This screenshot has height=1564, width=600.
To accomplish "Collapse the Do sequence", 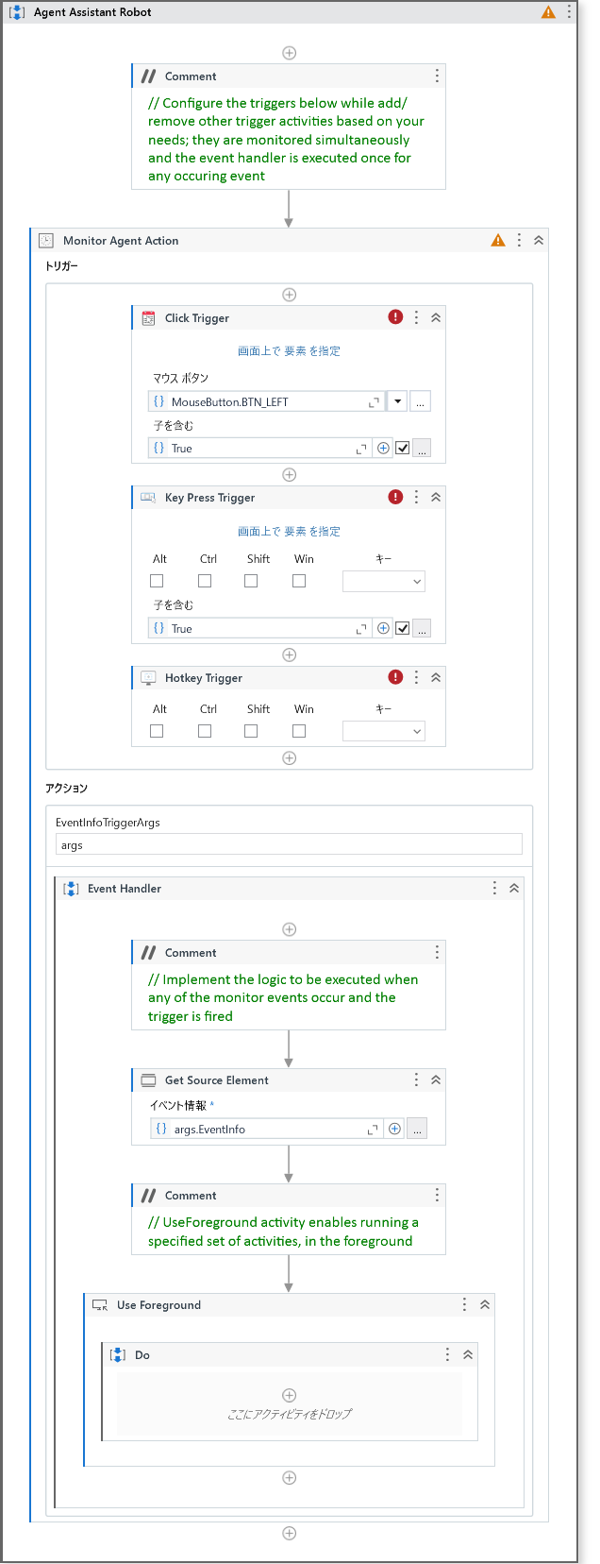I will click(x=467, y=1354).
